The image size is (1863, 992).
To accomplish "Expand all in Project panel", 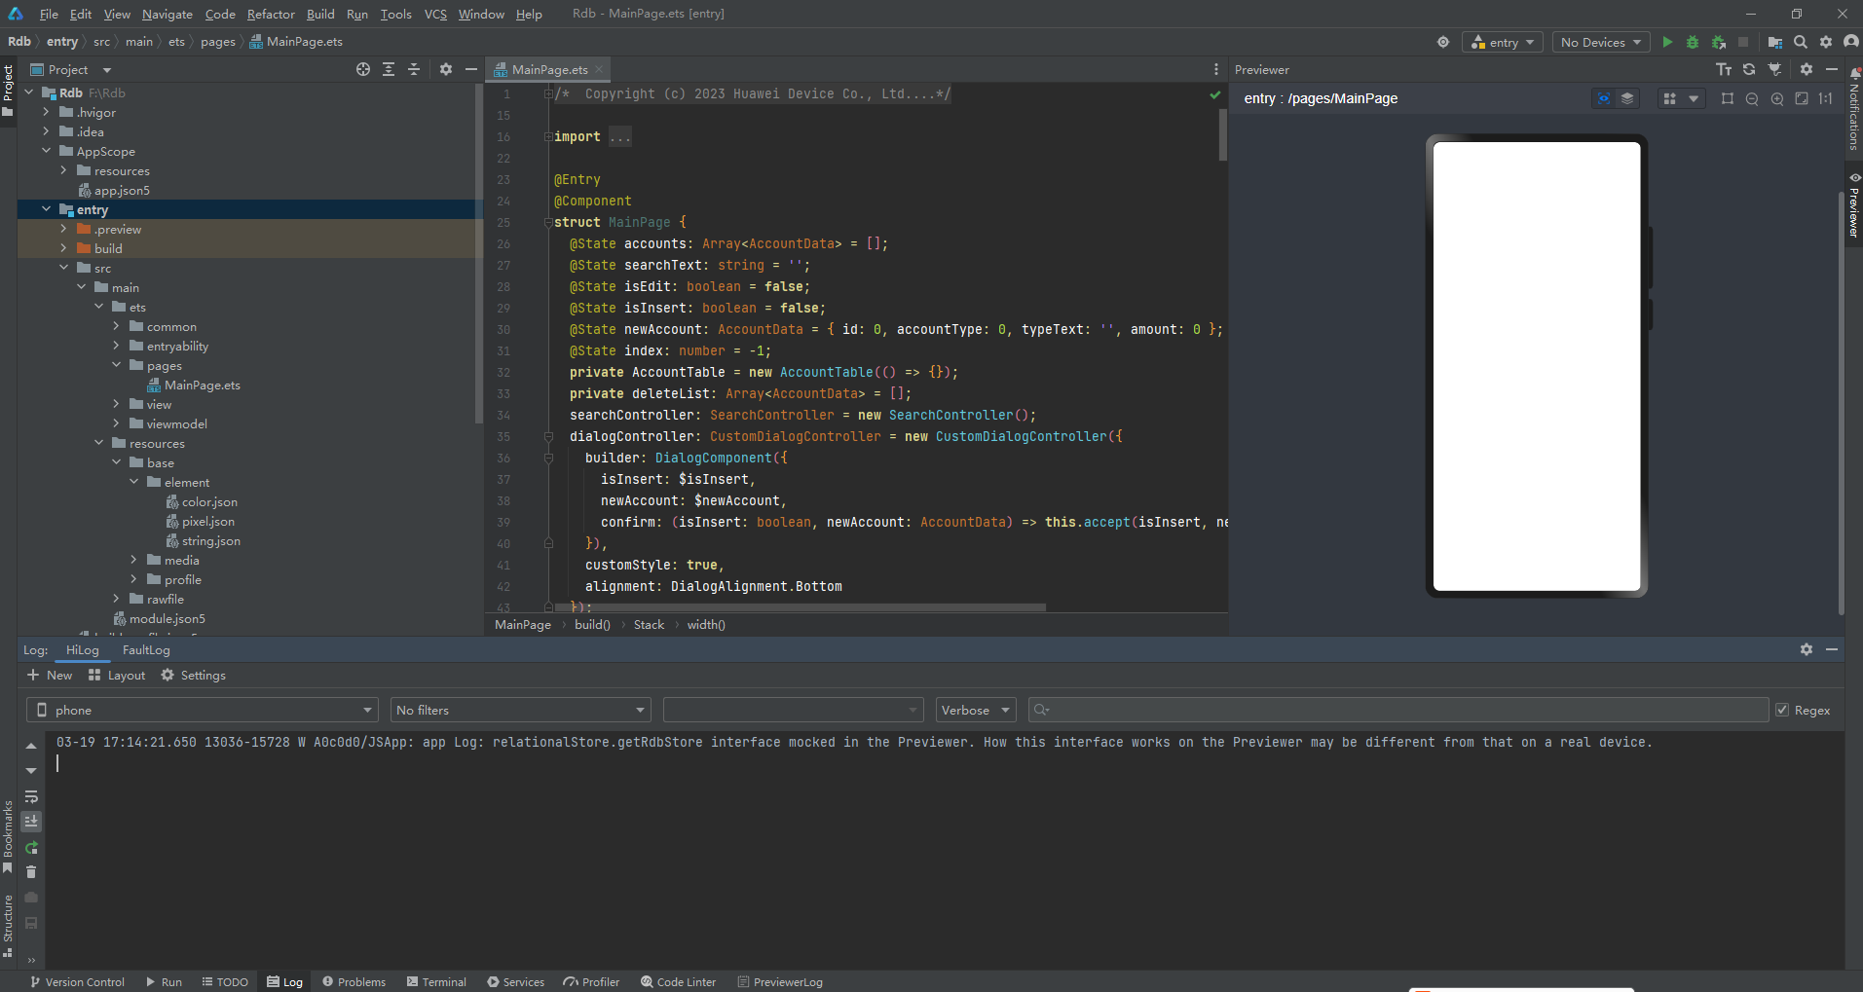I will pyautogui.click(x=389, y=69).
